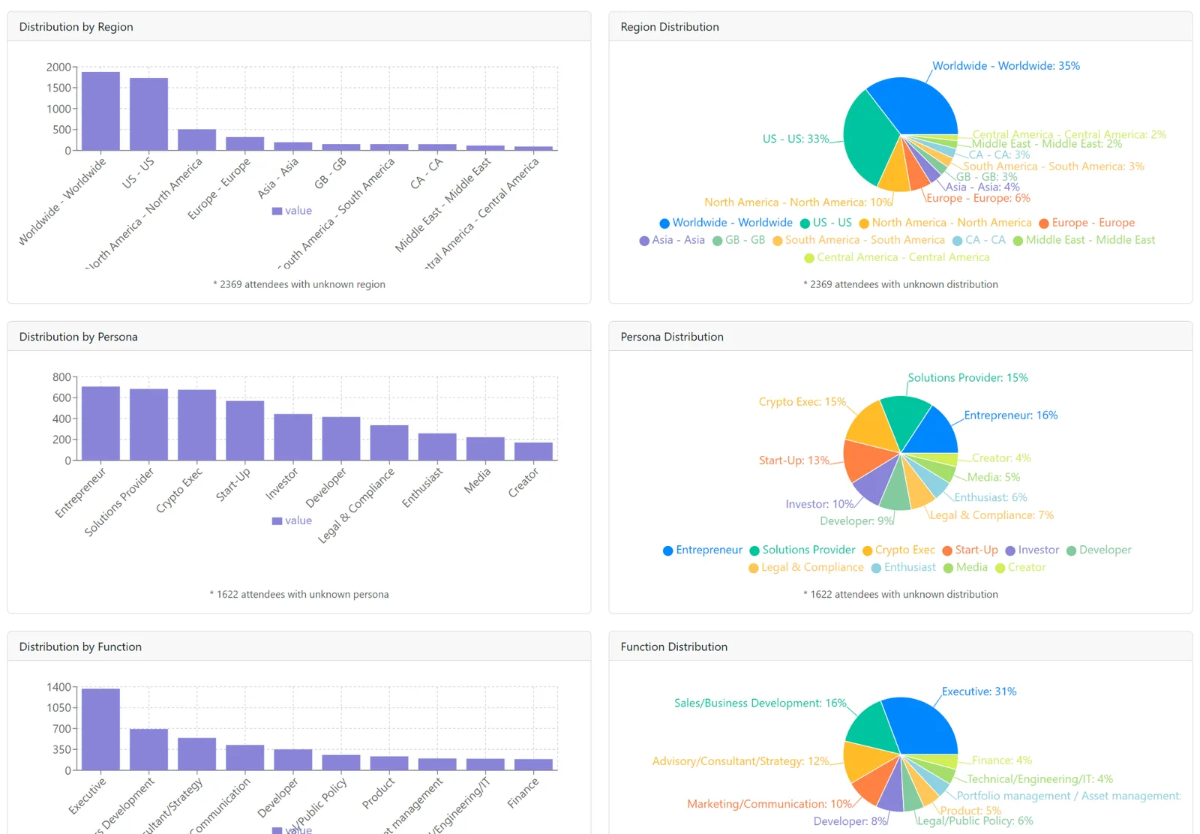
Task: Click the Investor bar in Persona chart
Action: coord(292,437)
